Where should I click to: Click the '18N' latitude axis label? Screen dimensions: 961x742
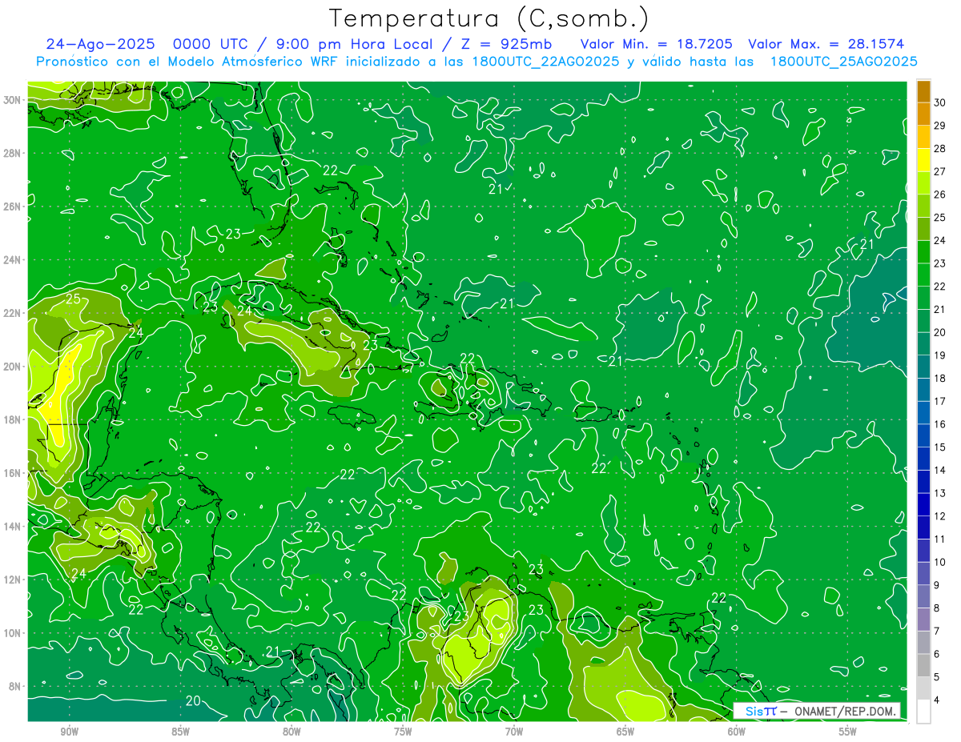click(13, 419)
